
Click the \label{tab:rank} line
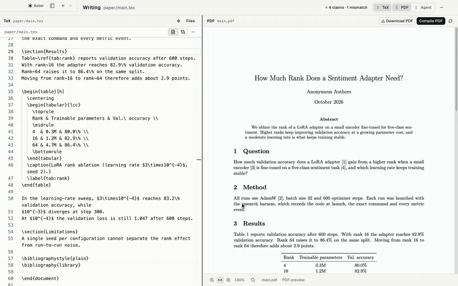(x=48, y=178)
